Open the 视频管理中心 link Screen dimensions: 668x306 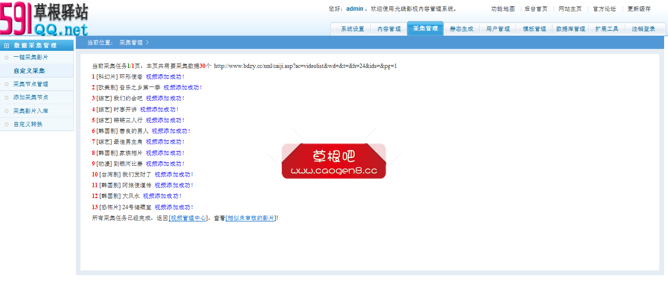[188, 218]
